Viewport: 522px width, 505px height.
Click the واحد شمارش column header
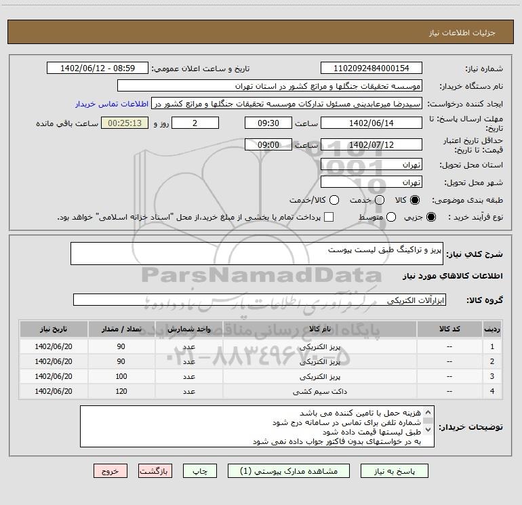(188, 329)
